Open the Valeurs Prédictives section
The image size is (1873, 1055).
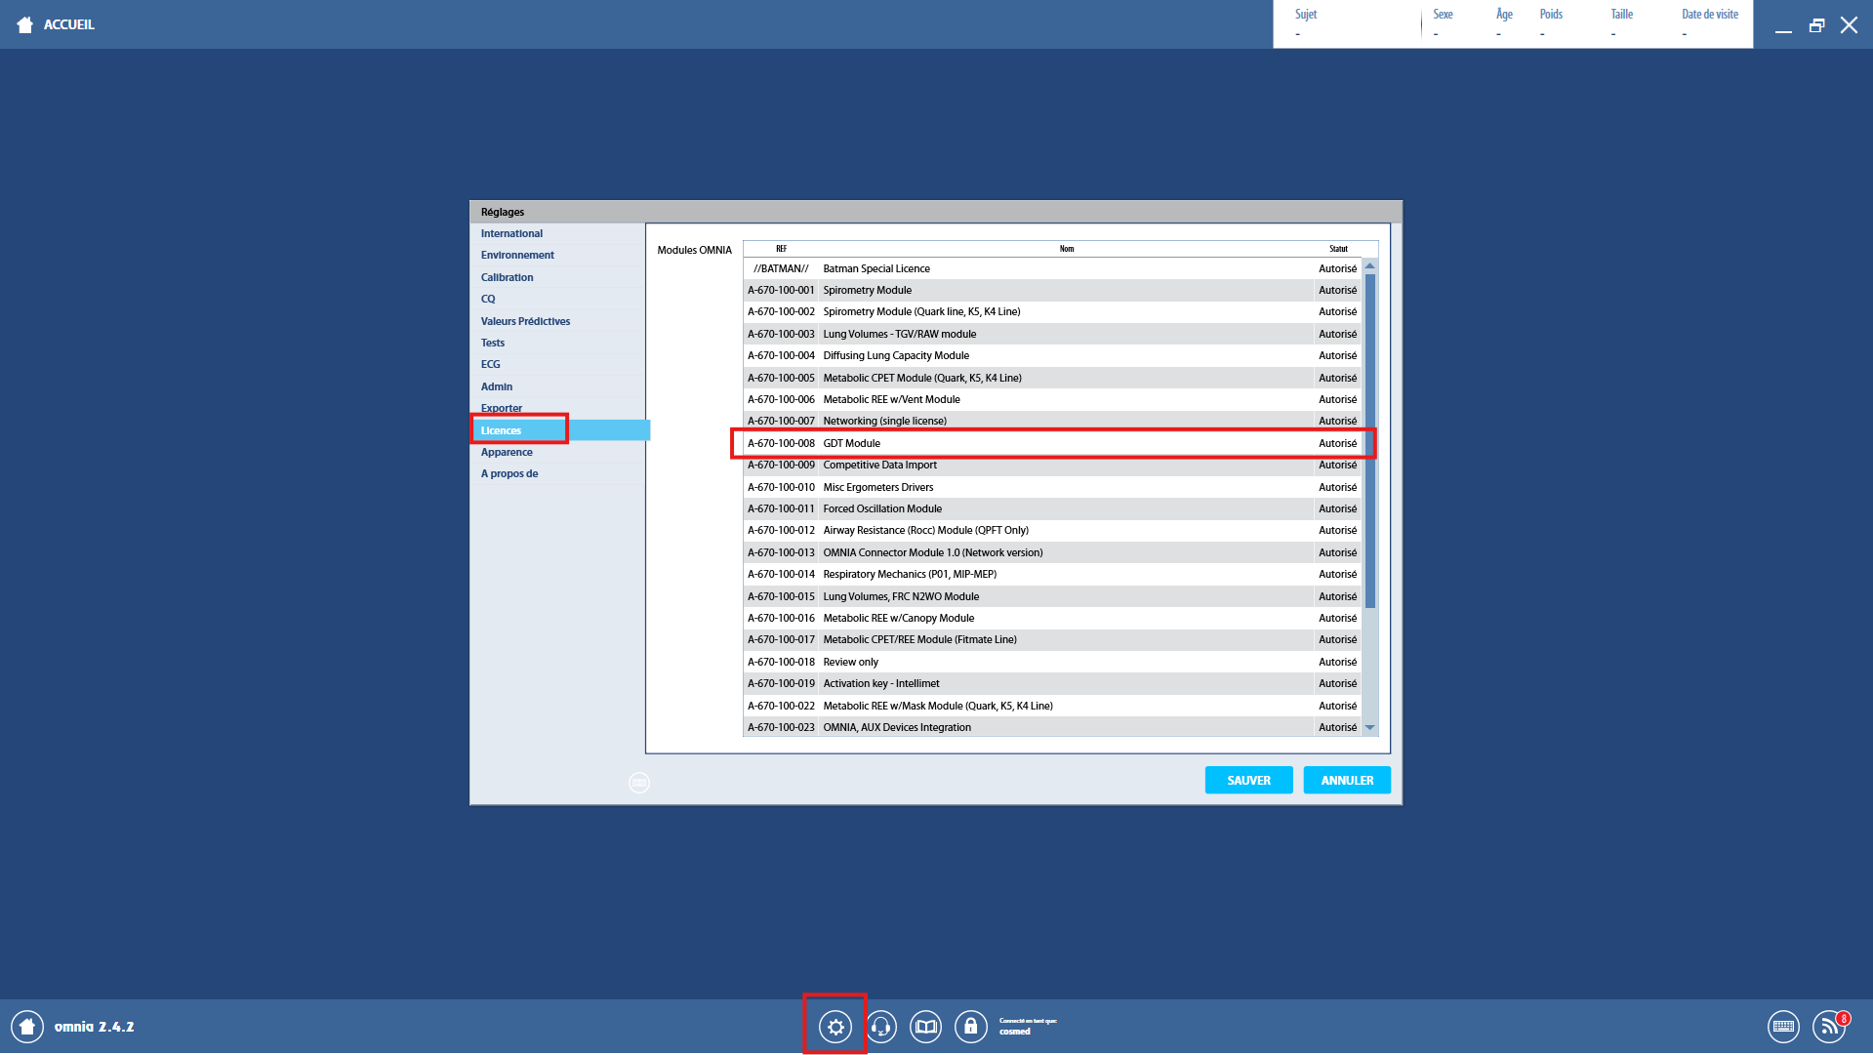525,321
